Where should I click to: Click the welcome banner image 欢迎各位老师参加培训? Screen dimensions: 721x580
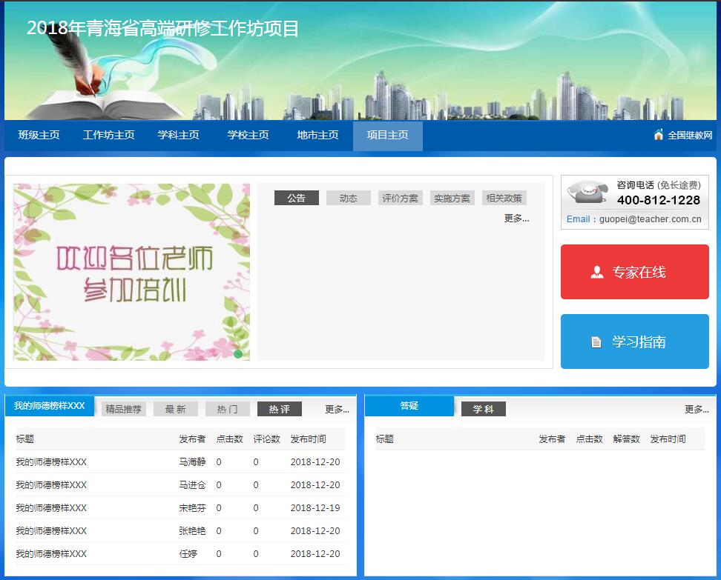coord(131,272)
